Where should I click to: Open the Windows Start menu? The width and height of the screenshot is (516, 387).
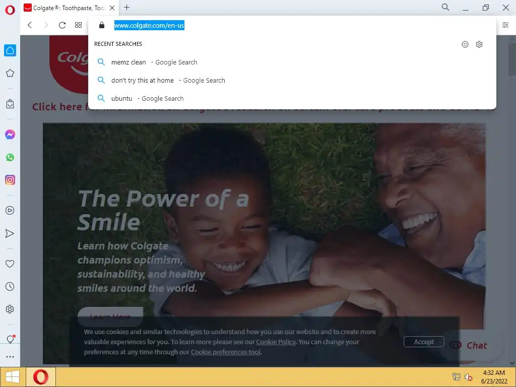coord(13,377)
